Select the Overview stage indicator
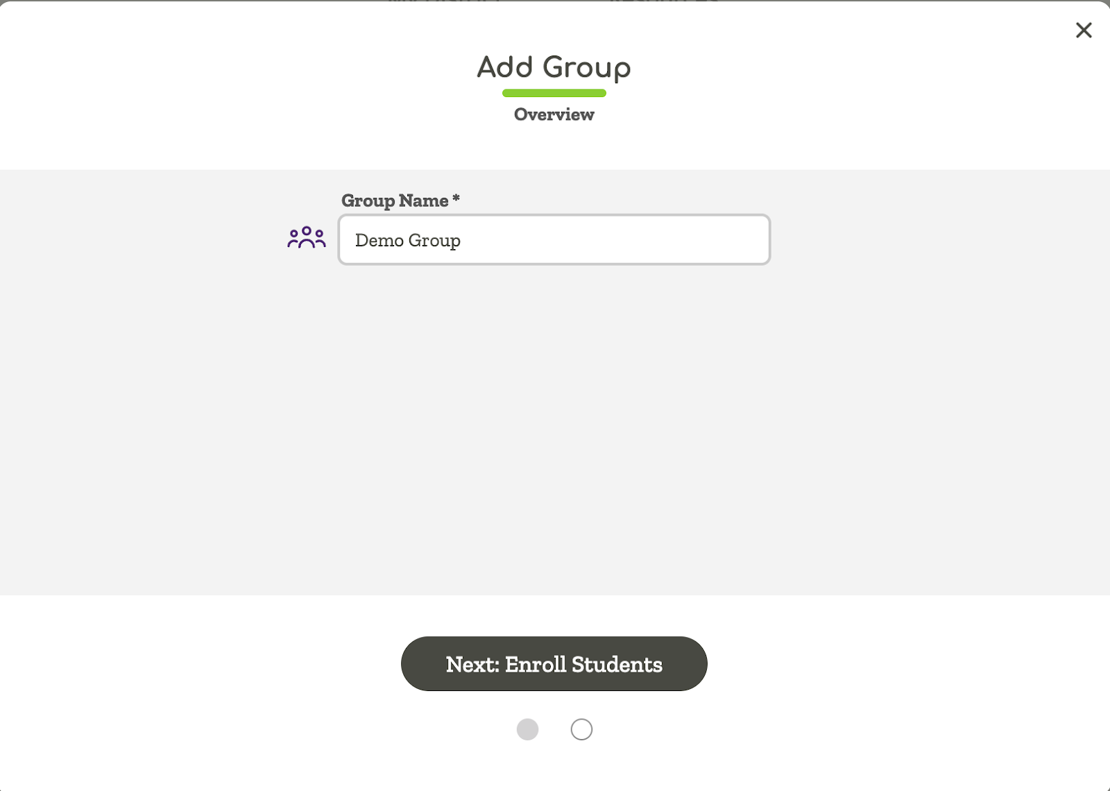Image resolution: width=1110 pixels, height=791 pixels. pyautogui.click(x=553, y=114)
